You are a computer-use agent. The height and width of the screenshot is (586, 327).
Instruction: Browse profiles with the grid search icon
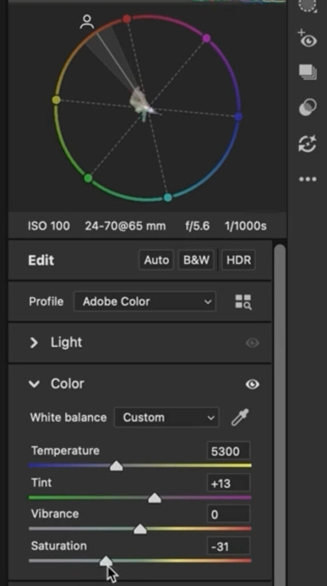(244, 302)
